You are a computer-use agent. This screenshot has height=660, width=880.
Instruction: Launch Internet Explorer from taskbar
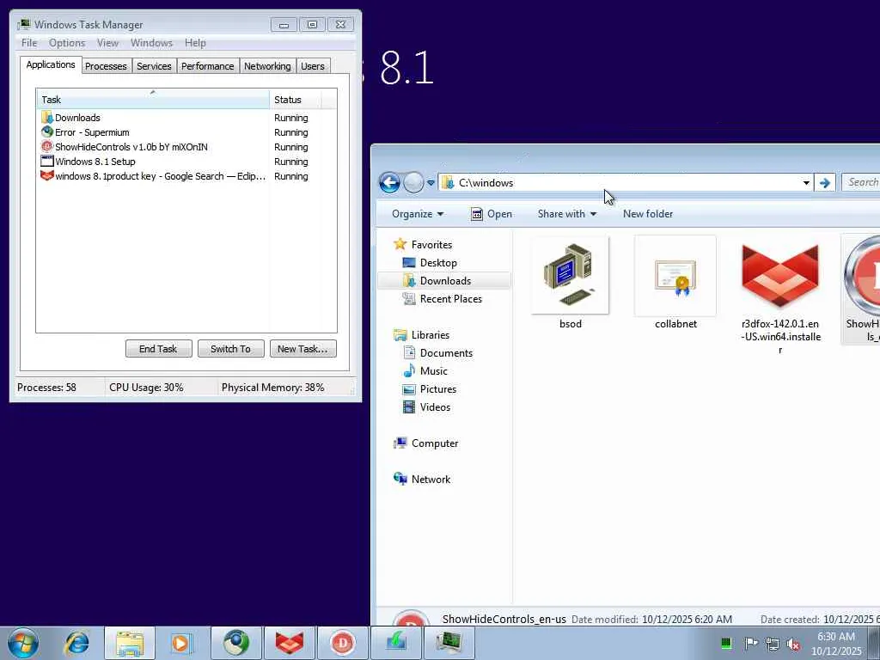point(76,643)
